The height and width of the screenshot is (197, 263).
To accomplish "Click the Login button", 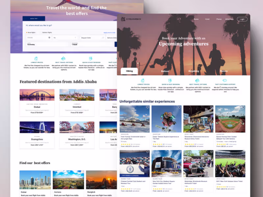I will (x=242, y=19).
